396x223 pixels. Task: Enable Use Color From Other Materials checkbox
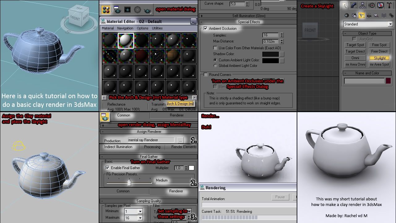pyautogui.click(x=215, y=48)
